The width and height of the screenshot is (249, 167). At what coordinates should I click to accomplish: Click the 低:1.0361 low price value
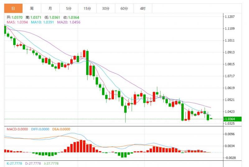pyautogui.click(x=52, y=17)
